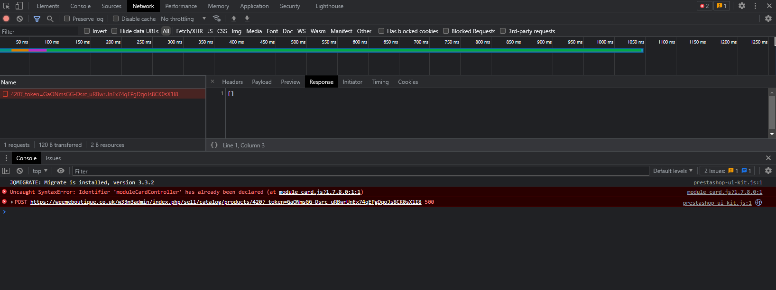Click the 2 Issues button
The width and height of the screenshot is (776, 290).
pyautogui.click(x=727, y=171)
